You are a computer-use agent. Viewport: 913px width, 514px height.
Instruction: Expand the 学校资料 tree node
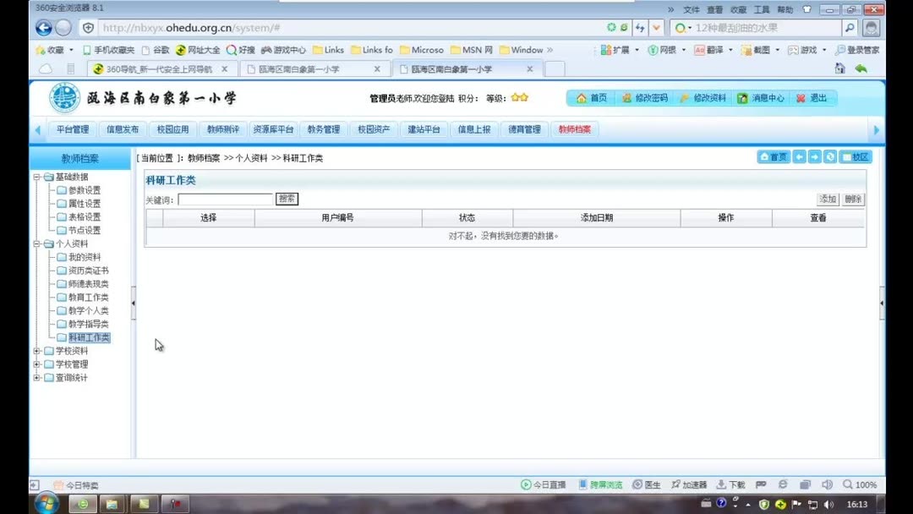pos(36,350)
